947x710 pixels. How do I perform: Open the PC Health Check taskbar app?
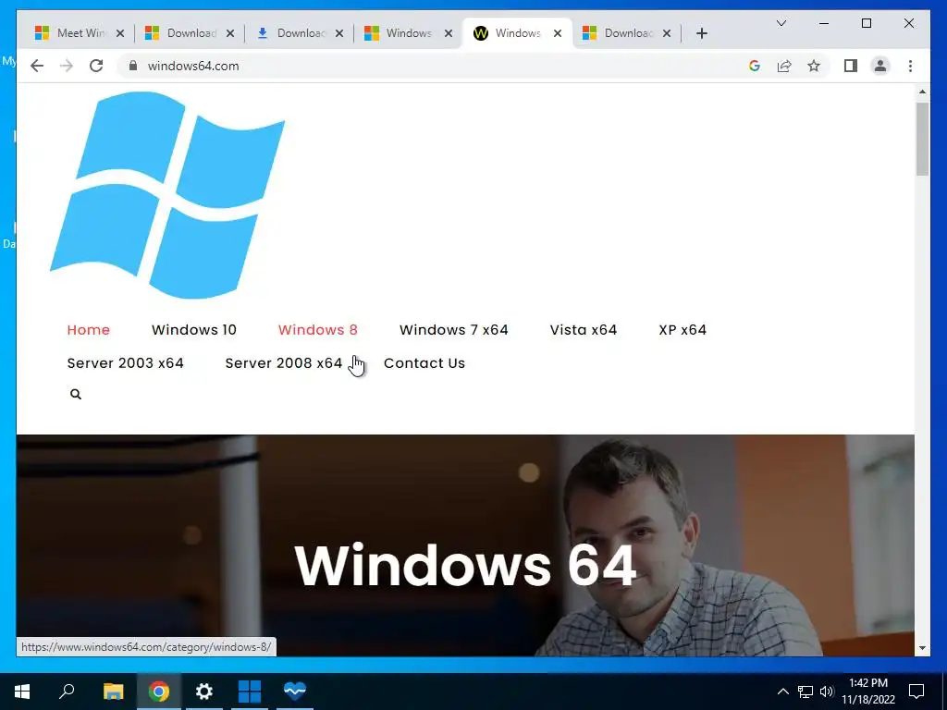(x=295, y=692)
